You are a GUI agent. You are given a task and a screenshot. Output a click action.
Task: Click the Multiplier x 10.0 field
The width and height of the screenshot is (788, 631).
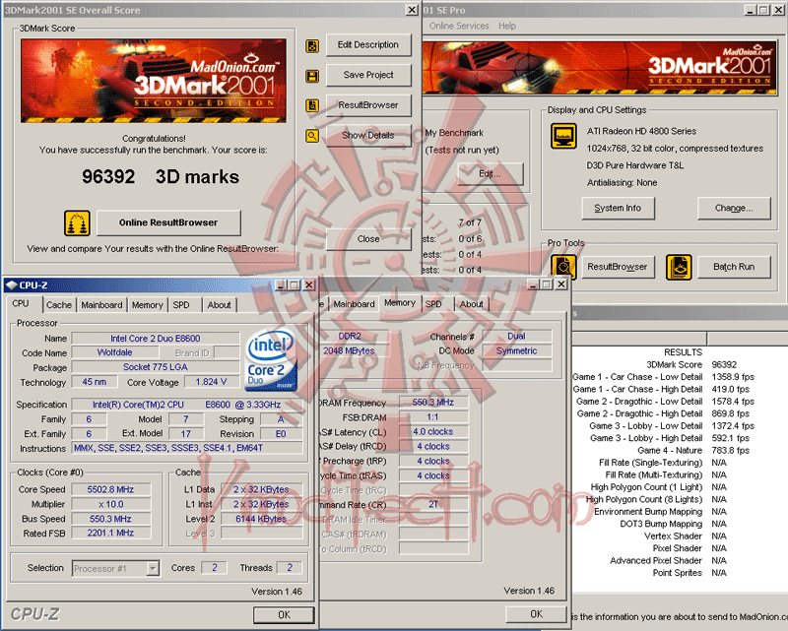point(110,504)
